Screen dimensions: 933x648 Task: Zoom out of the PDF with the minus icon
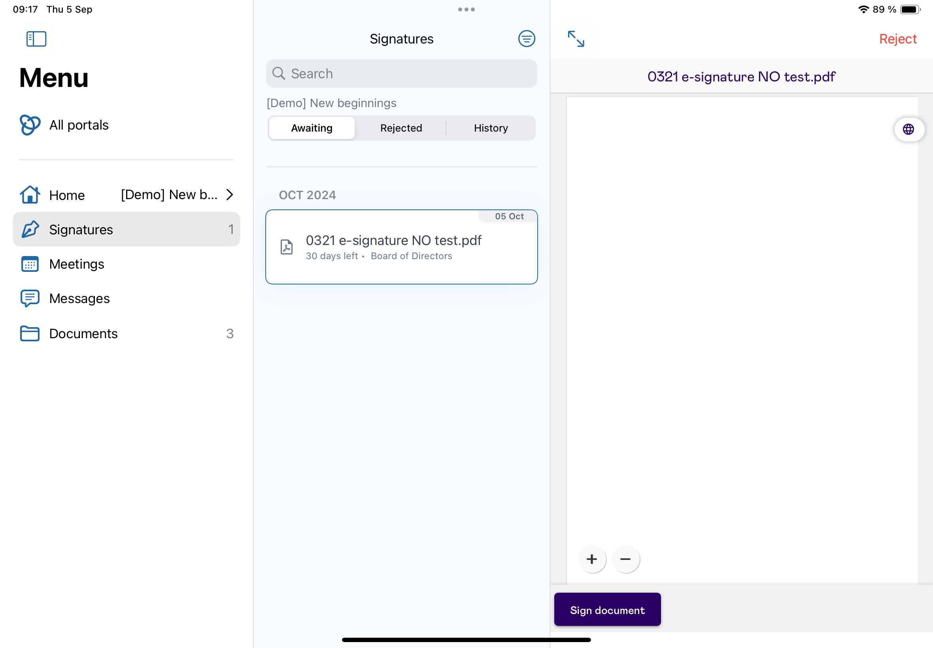coord(625,559)
